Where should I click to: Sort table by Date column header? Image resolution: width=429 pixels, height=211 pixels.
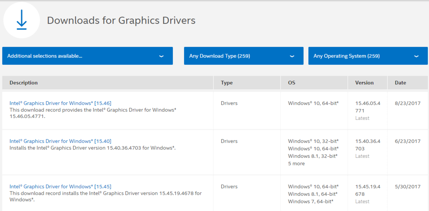tap(400, 83)
